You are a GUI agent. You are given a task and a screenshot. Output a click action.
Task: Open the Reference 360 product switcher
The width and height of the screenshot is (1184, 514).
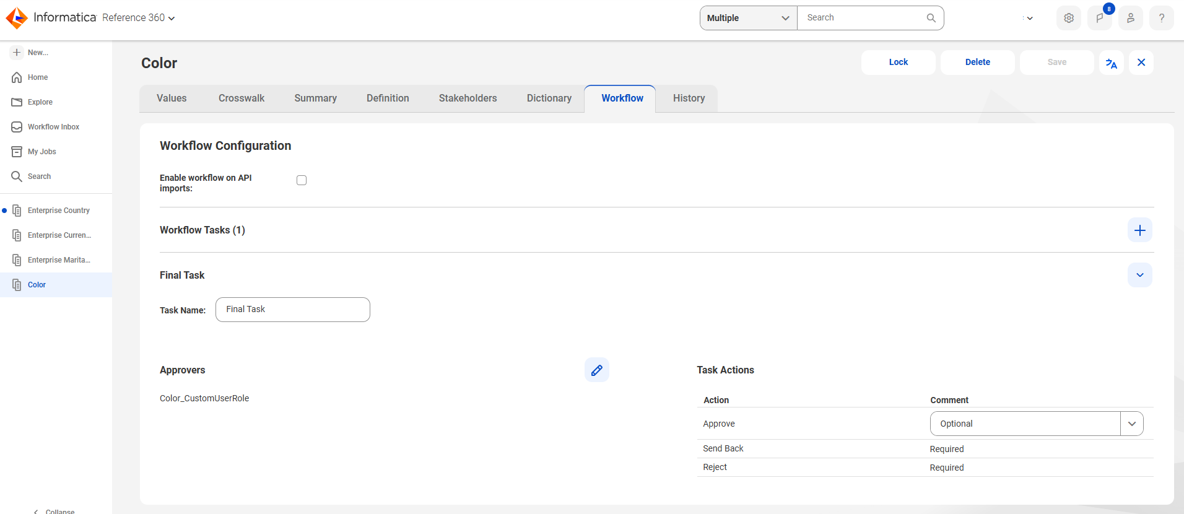point(139,18)
